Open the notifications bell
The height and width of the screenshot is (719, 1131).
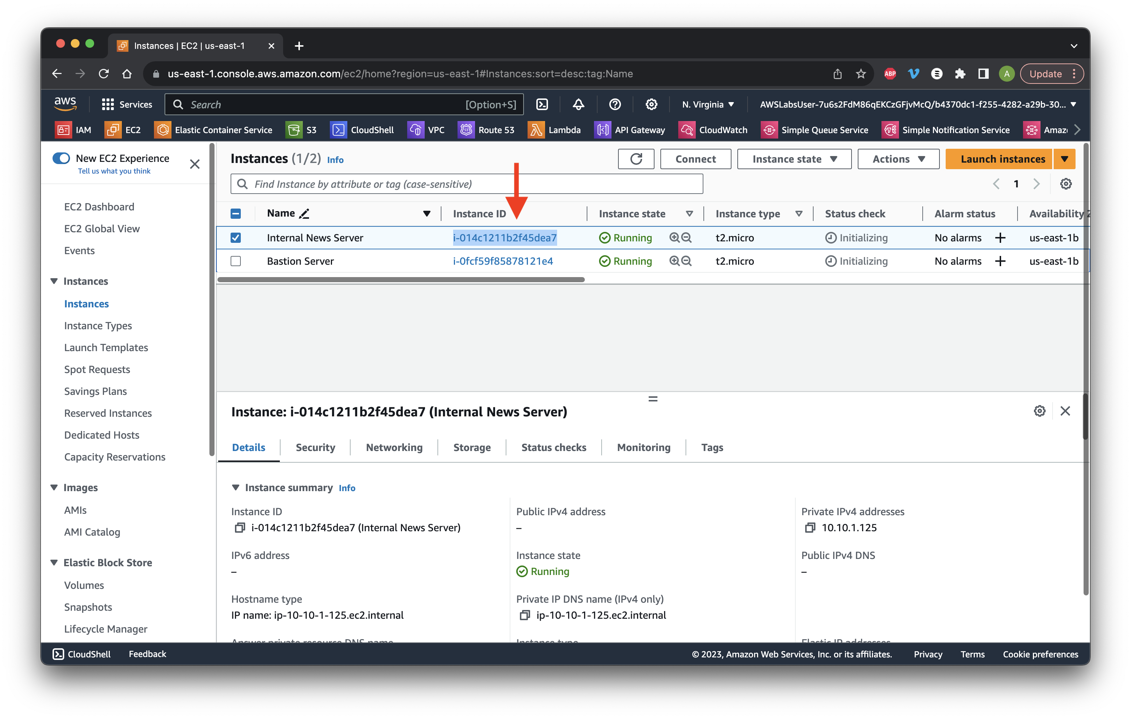[x=579, y=104]
